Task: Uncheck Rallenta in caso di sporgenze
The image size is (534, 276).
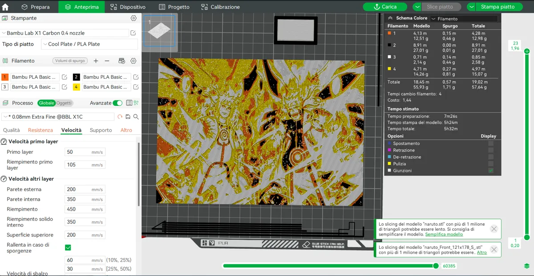Action: [68, 248]
